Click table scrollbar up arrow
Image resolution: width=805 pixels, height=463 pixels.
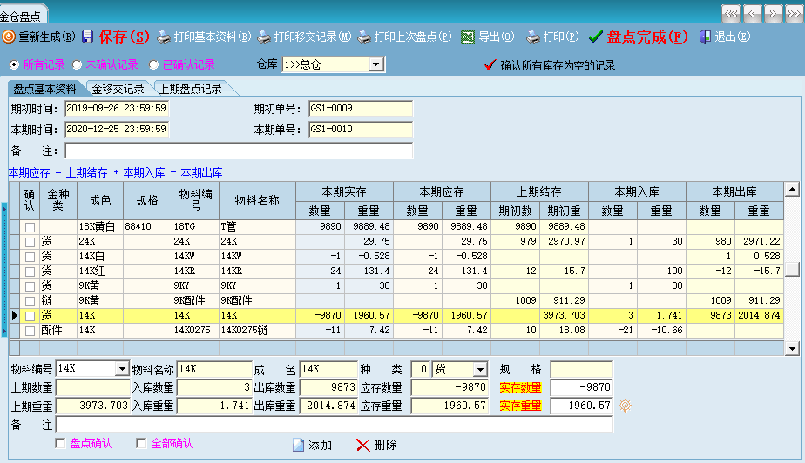click(792, 190)
